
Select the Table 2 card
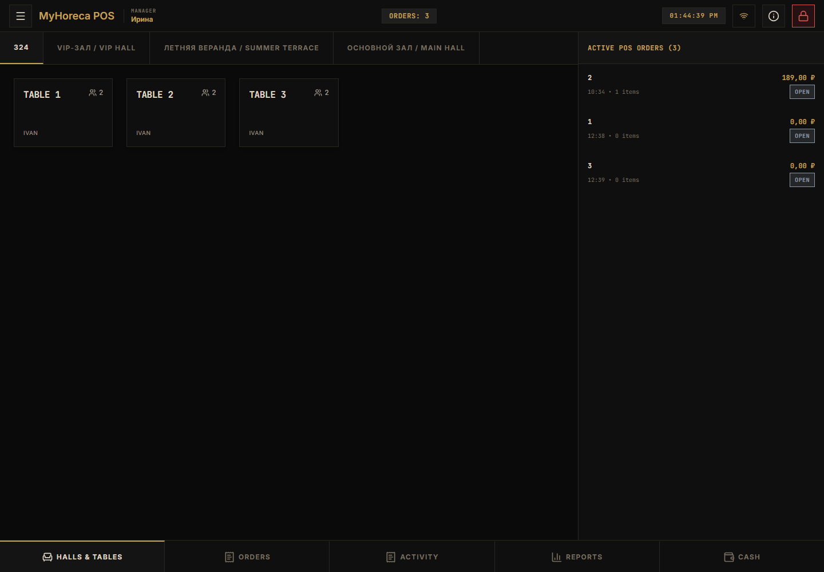[x=176, y=113]
